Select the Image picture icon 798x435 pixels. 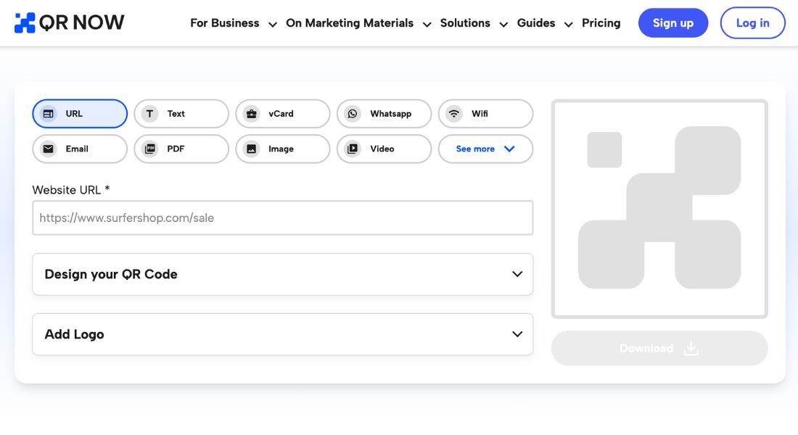pos(252,149)
